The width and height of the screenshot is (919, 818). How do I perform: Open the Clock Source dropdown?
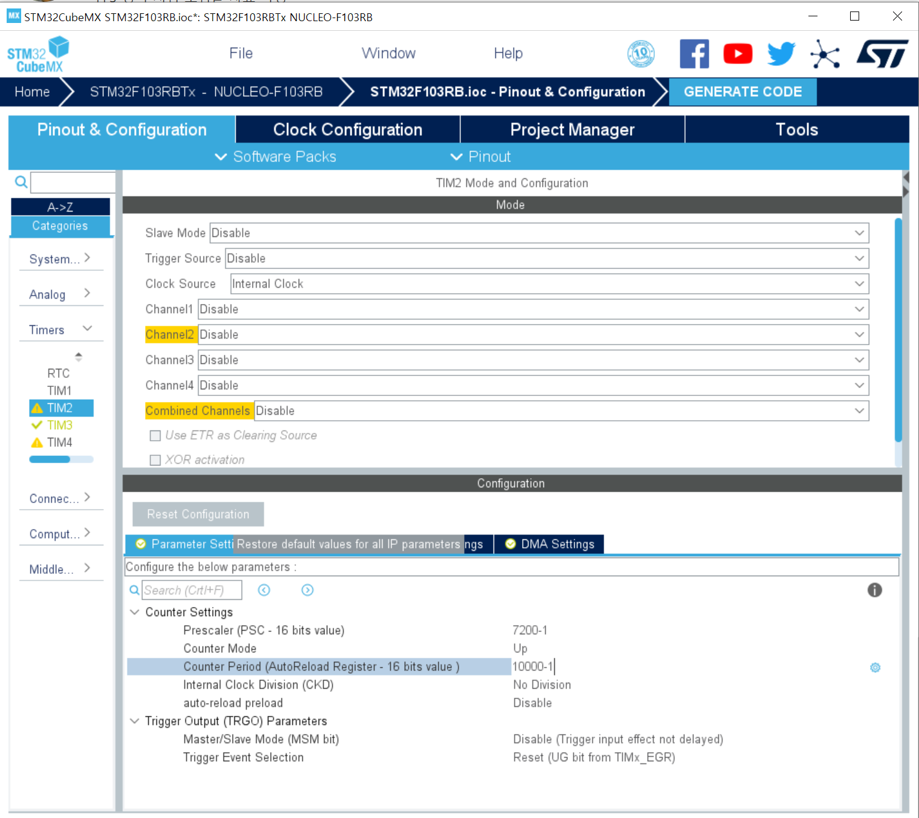point(550,284)
